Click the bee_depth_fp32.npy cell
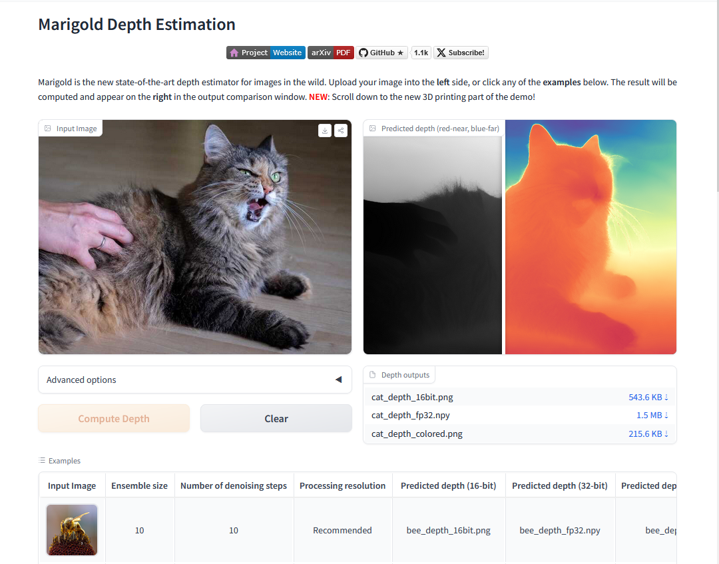The height and width of the screenshot is (564, 719). click(x=560, y=530)
